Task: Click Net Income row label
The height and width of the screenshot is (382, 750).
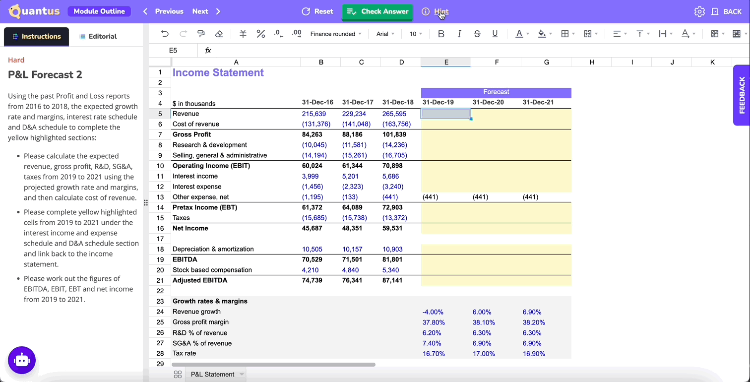Action: [x=190, y=228]
